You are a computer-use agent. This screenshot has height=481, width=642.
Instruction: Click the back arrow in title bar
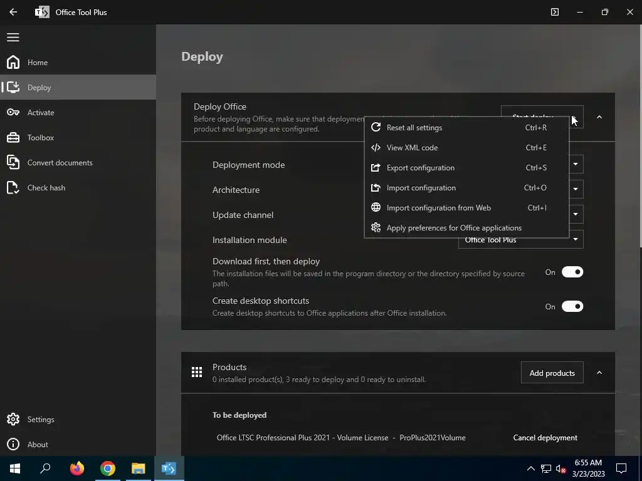[13, 12]
